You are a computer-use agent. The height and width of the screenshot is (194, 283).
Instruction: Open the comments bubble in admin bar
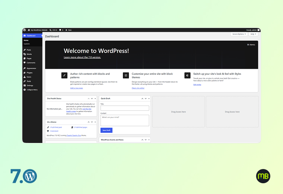(60, 30)
